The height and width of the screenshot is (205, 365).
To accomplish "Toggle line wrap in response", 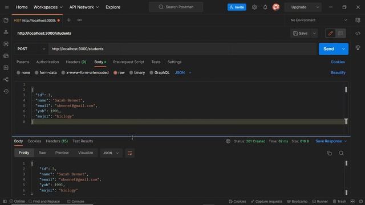I will 130,153.
